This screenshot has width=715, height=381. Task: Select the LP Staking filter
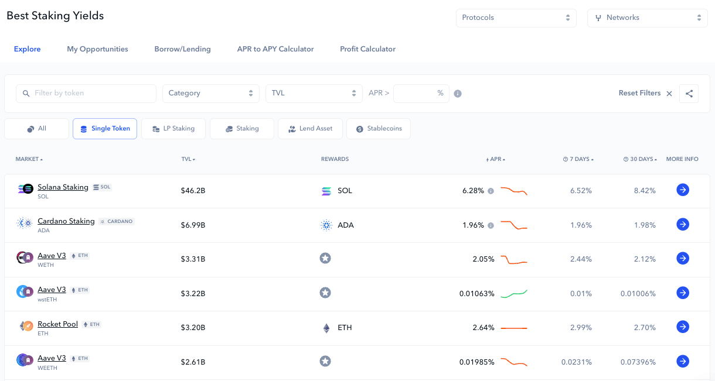173,129
